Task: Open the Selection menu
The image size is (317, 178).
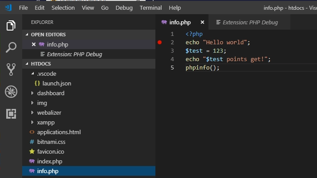Action: coord(63,8)
